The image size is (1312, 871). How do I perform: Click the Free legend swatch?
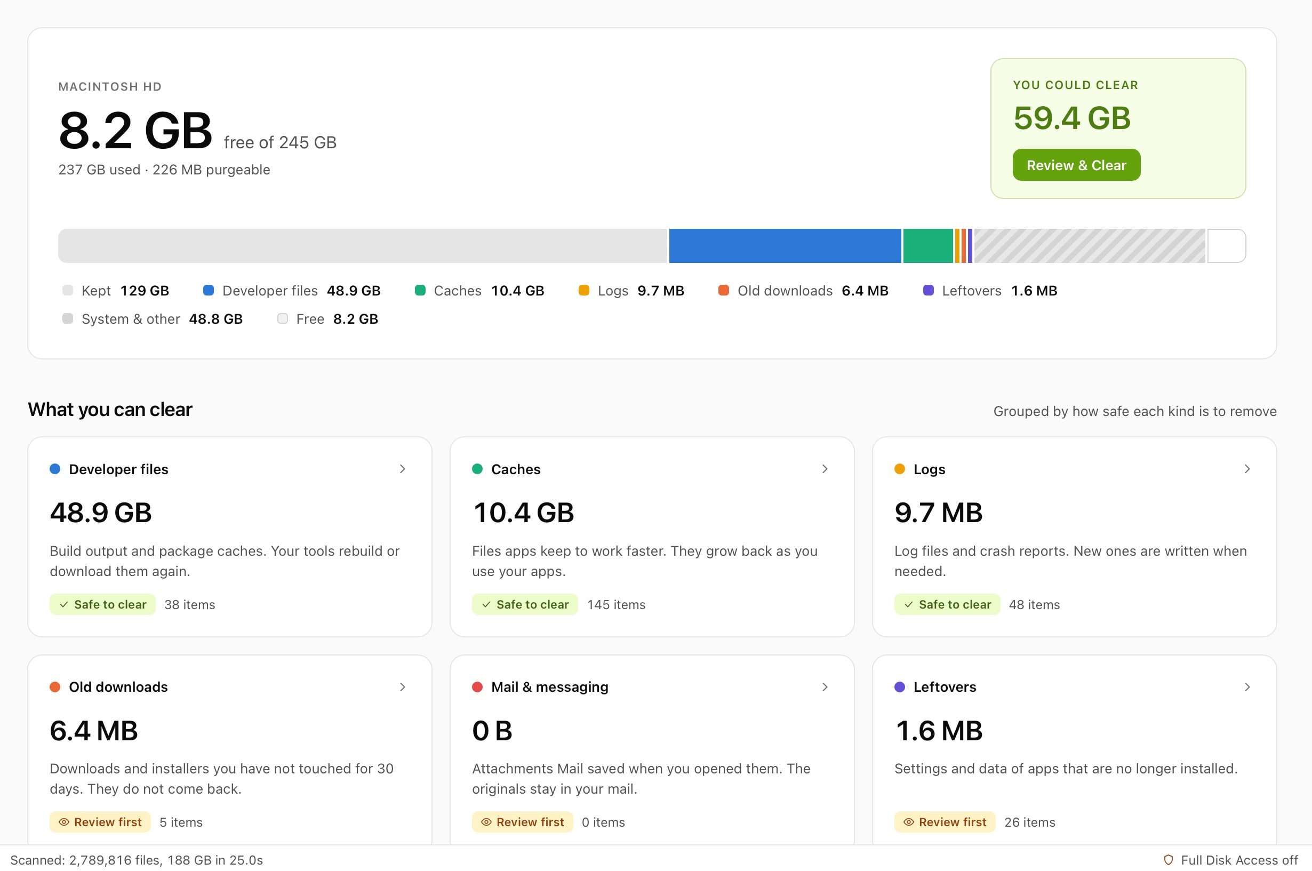point(282,318)
